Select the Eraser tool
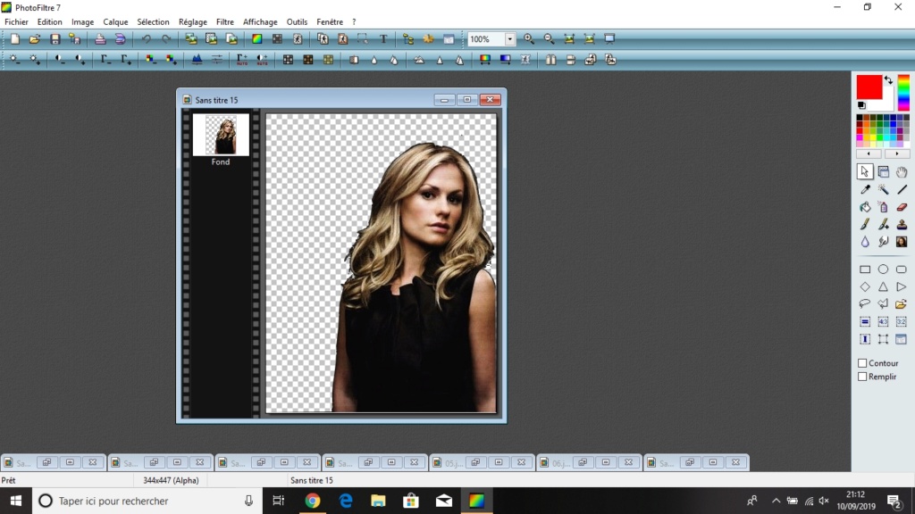 (902, 207)
